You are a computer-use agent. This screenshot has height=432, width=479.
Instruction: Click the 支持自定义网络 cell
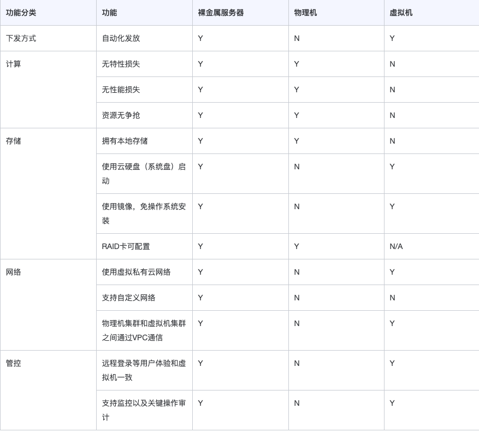pos(128,298)
